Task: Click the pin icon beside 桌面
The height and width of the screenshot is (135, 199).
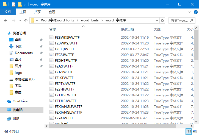Action: pyautogui.click(x=41, y=40)
